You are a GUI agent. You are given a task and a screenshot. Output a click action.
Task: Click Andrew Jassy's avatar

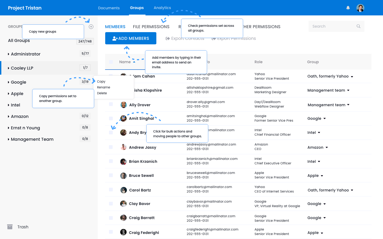tap(123, 147)
